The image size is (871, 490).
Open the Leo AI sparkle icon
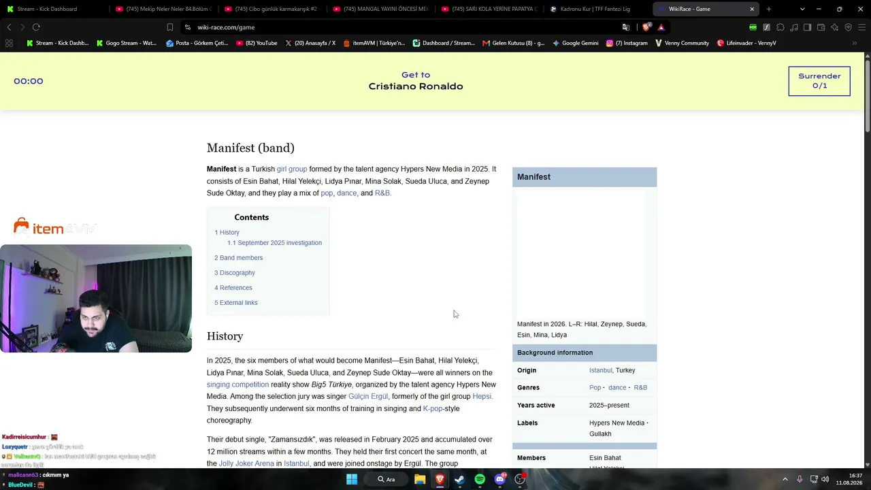[x=834, y=27]
